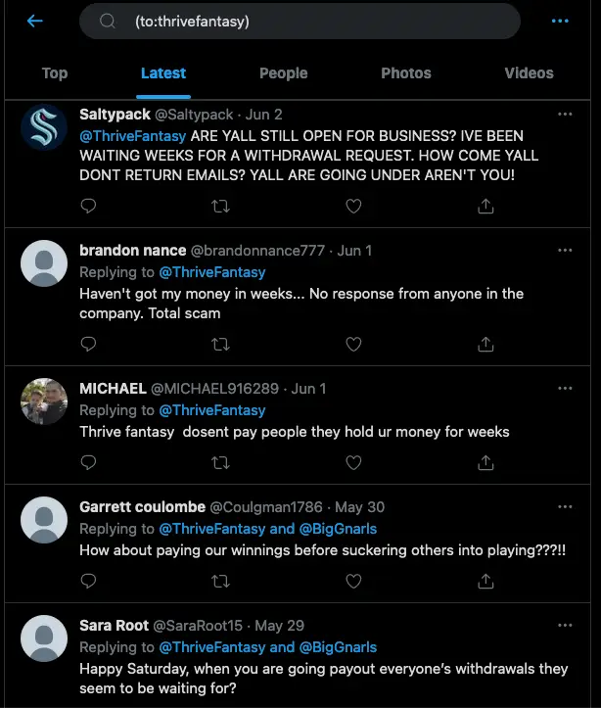
Task: Like brandon nance's tweet
Action: 353,344
